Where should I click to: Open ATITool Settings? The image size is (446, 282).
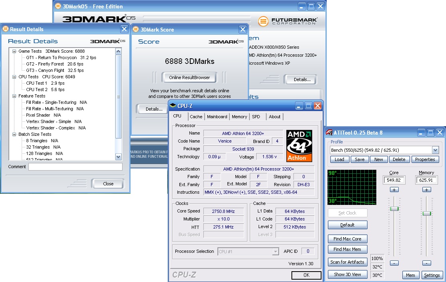tap(432, 275)
